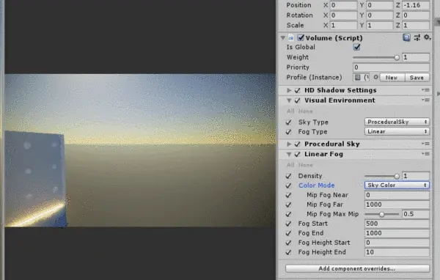This screenshot has height=280, width=440.
Task: Toggle the Is Global checkbox
Action: 356,47
